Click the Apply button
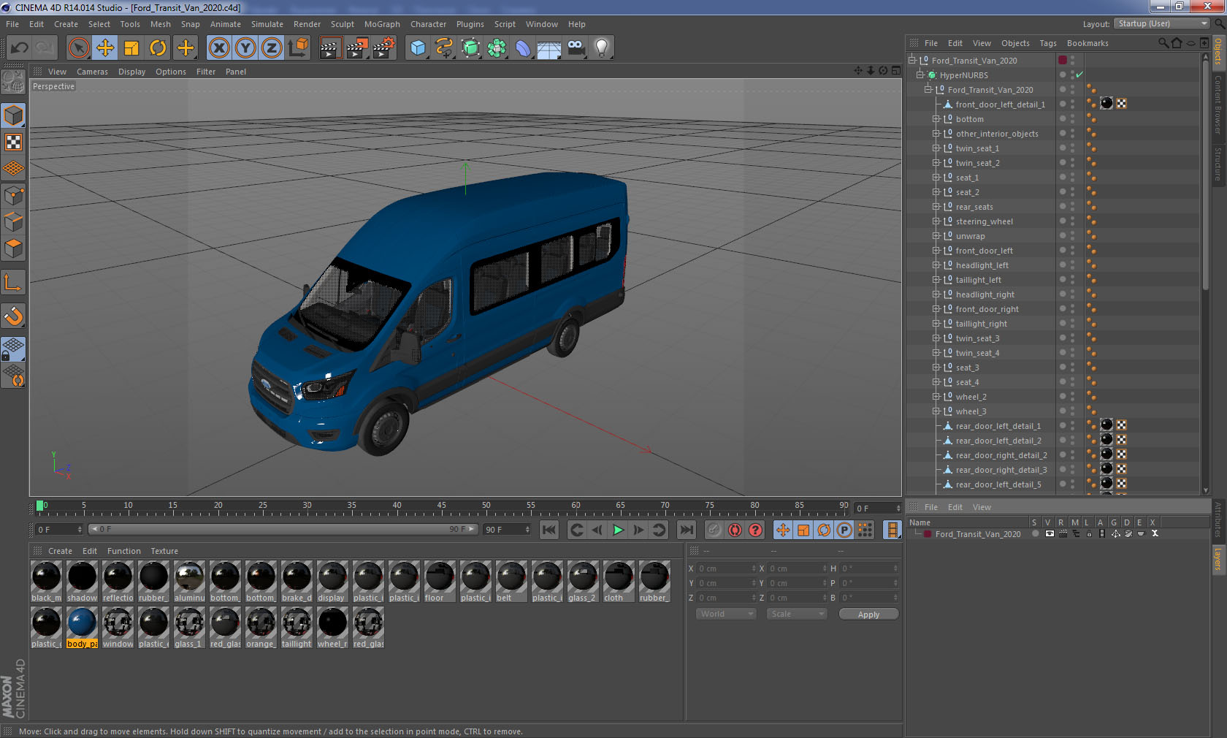Viewport: 1227px width, 738px height. coord(868,615)
